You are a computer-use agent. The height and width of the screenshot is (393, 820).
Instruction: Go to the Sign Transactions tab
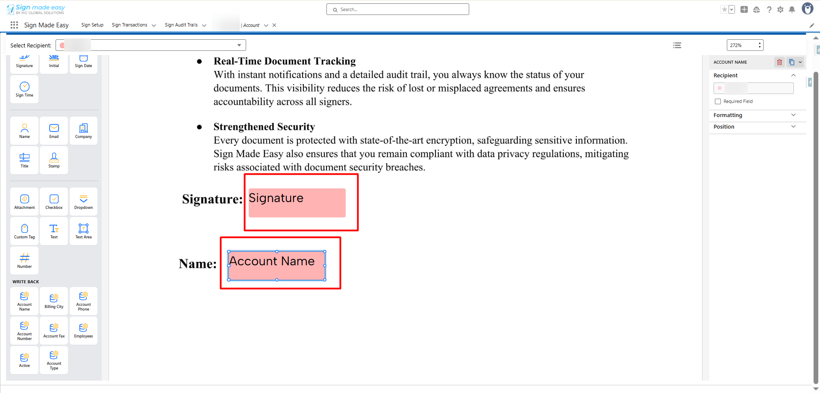pyautogui.click(x=129, y=25)
